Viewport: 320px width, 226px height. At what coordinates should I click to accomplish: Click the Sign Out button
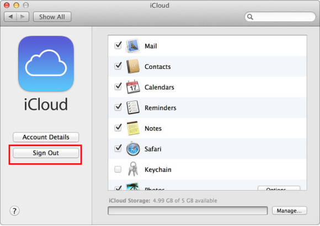pos(46,153)
